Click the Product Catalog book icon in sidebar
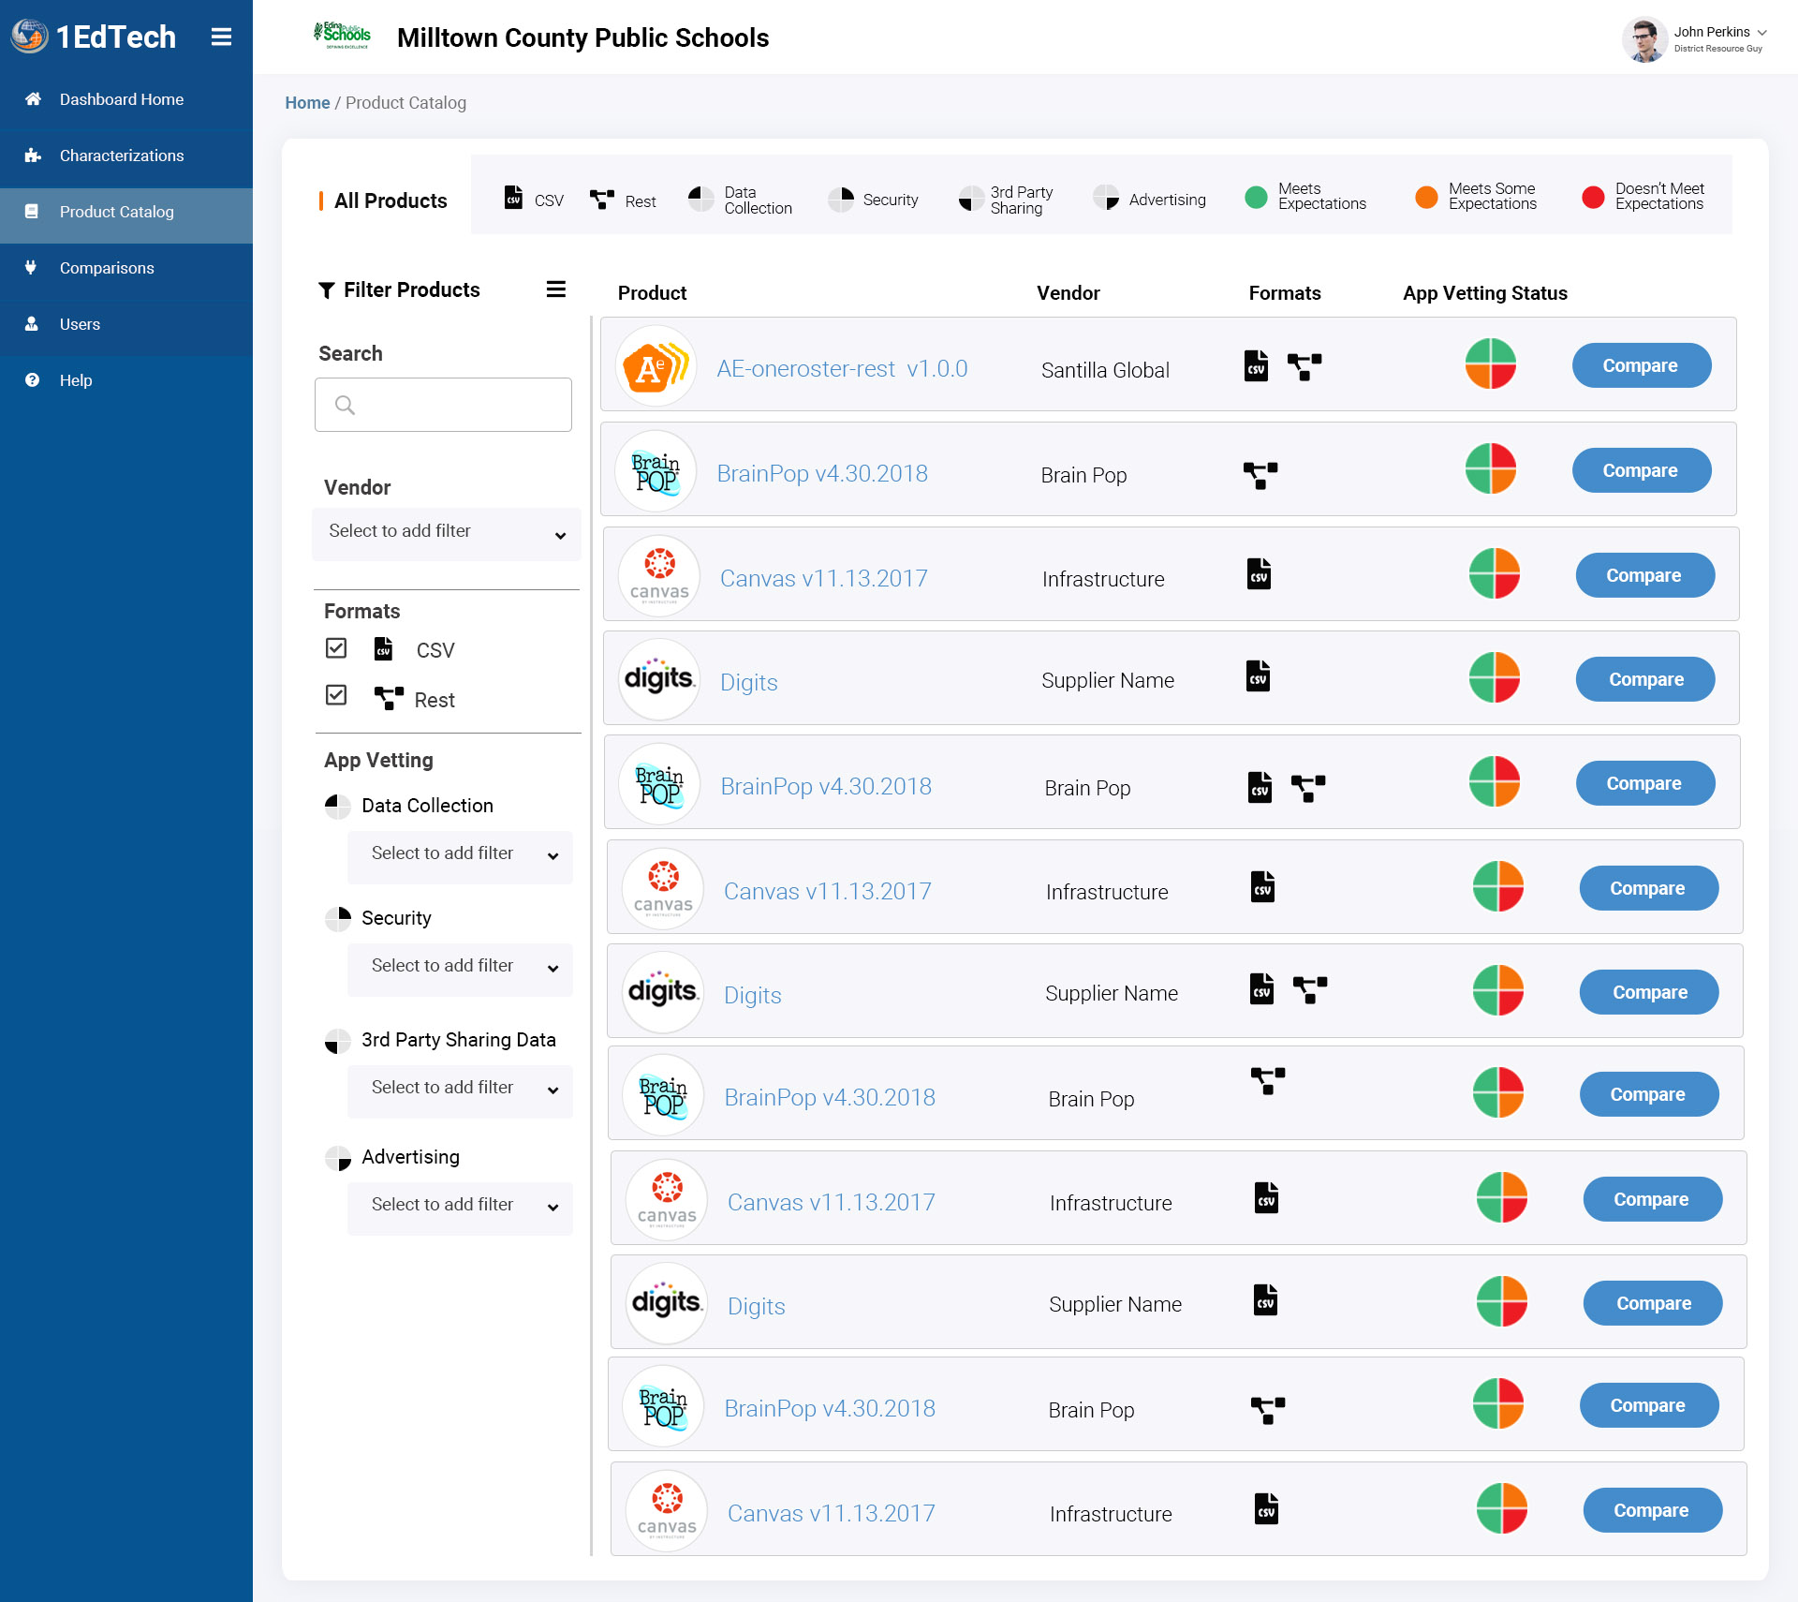Image resolution: width=1798 pixels, height=1602 pixels. click(x=32, y=212)
